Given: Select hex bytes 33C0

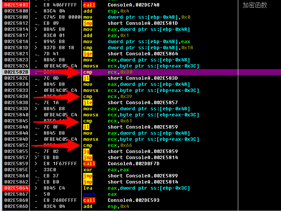Looking at the screenshot, I should [x=50, y=170].
